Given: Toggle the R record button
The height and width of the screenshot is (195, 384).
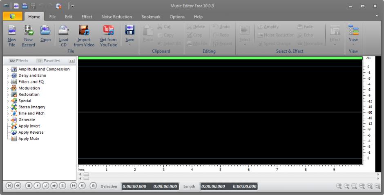Looking at the screenshot, I should [x=93, y=186].
